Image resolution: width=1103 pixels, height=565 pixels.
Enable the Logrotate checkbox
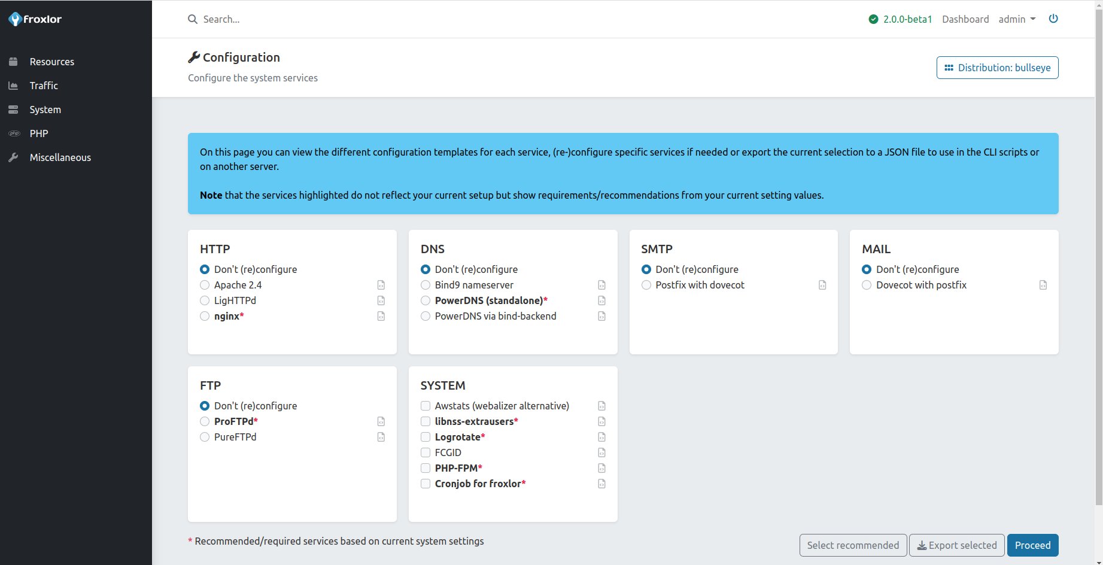point(426,437)
